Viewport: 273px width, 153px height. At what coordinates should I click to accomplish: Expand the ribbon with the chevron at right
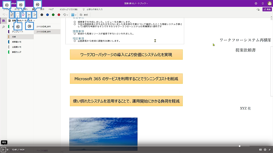(x=271, y=17)
